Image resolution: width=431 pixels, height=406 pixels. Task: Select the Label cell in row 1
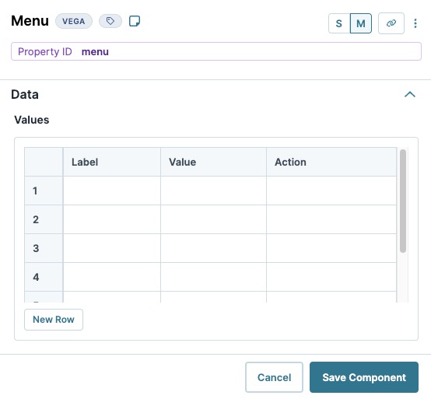click(112, 191)
